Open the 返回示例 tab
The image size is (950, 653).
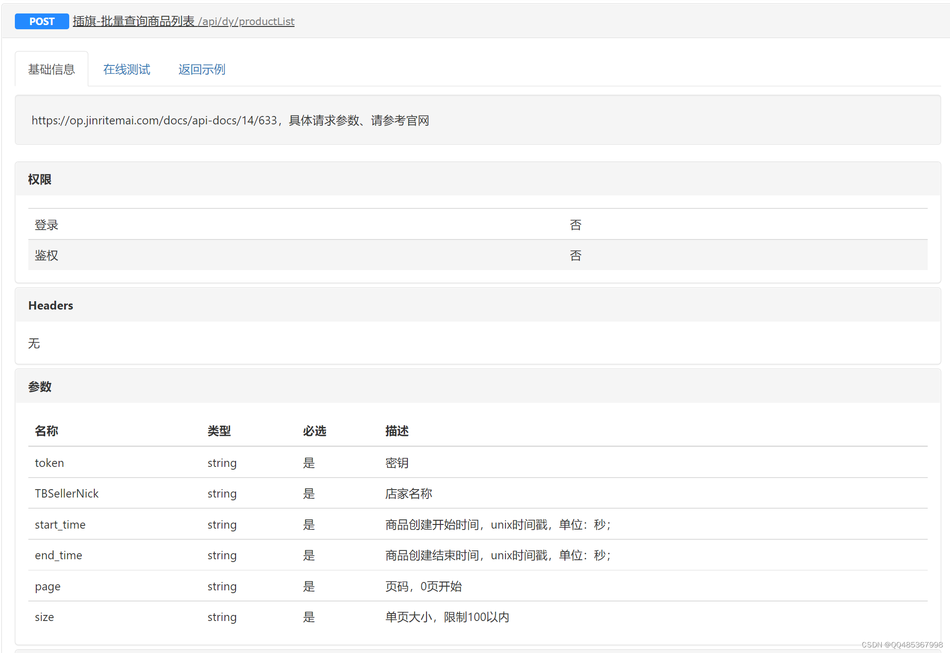[202, 70]
